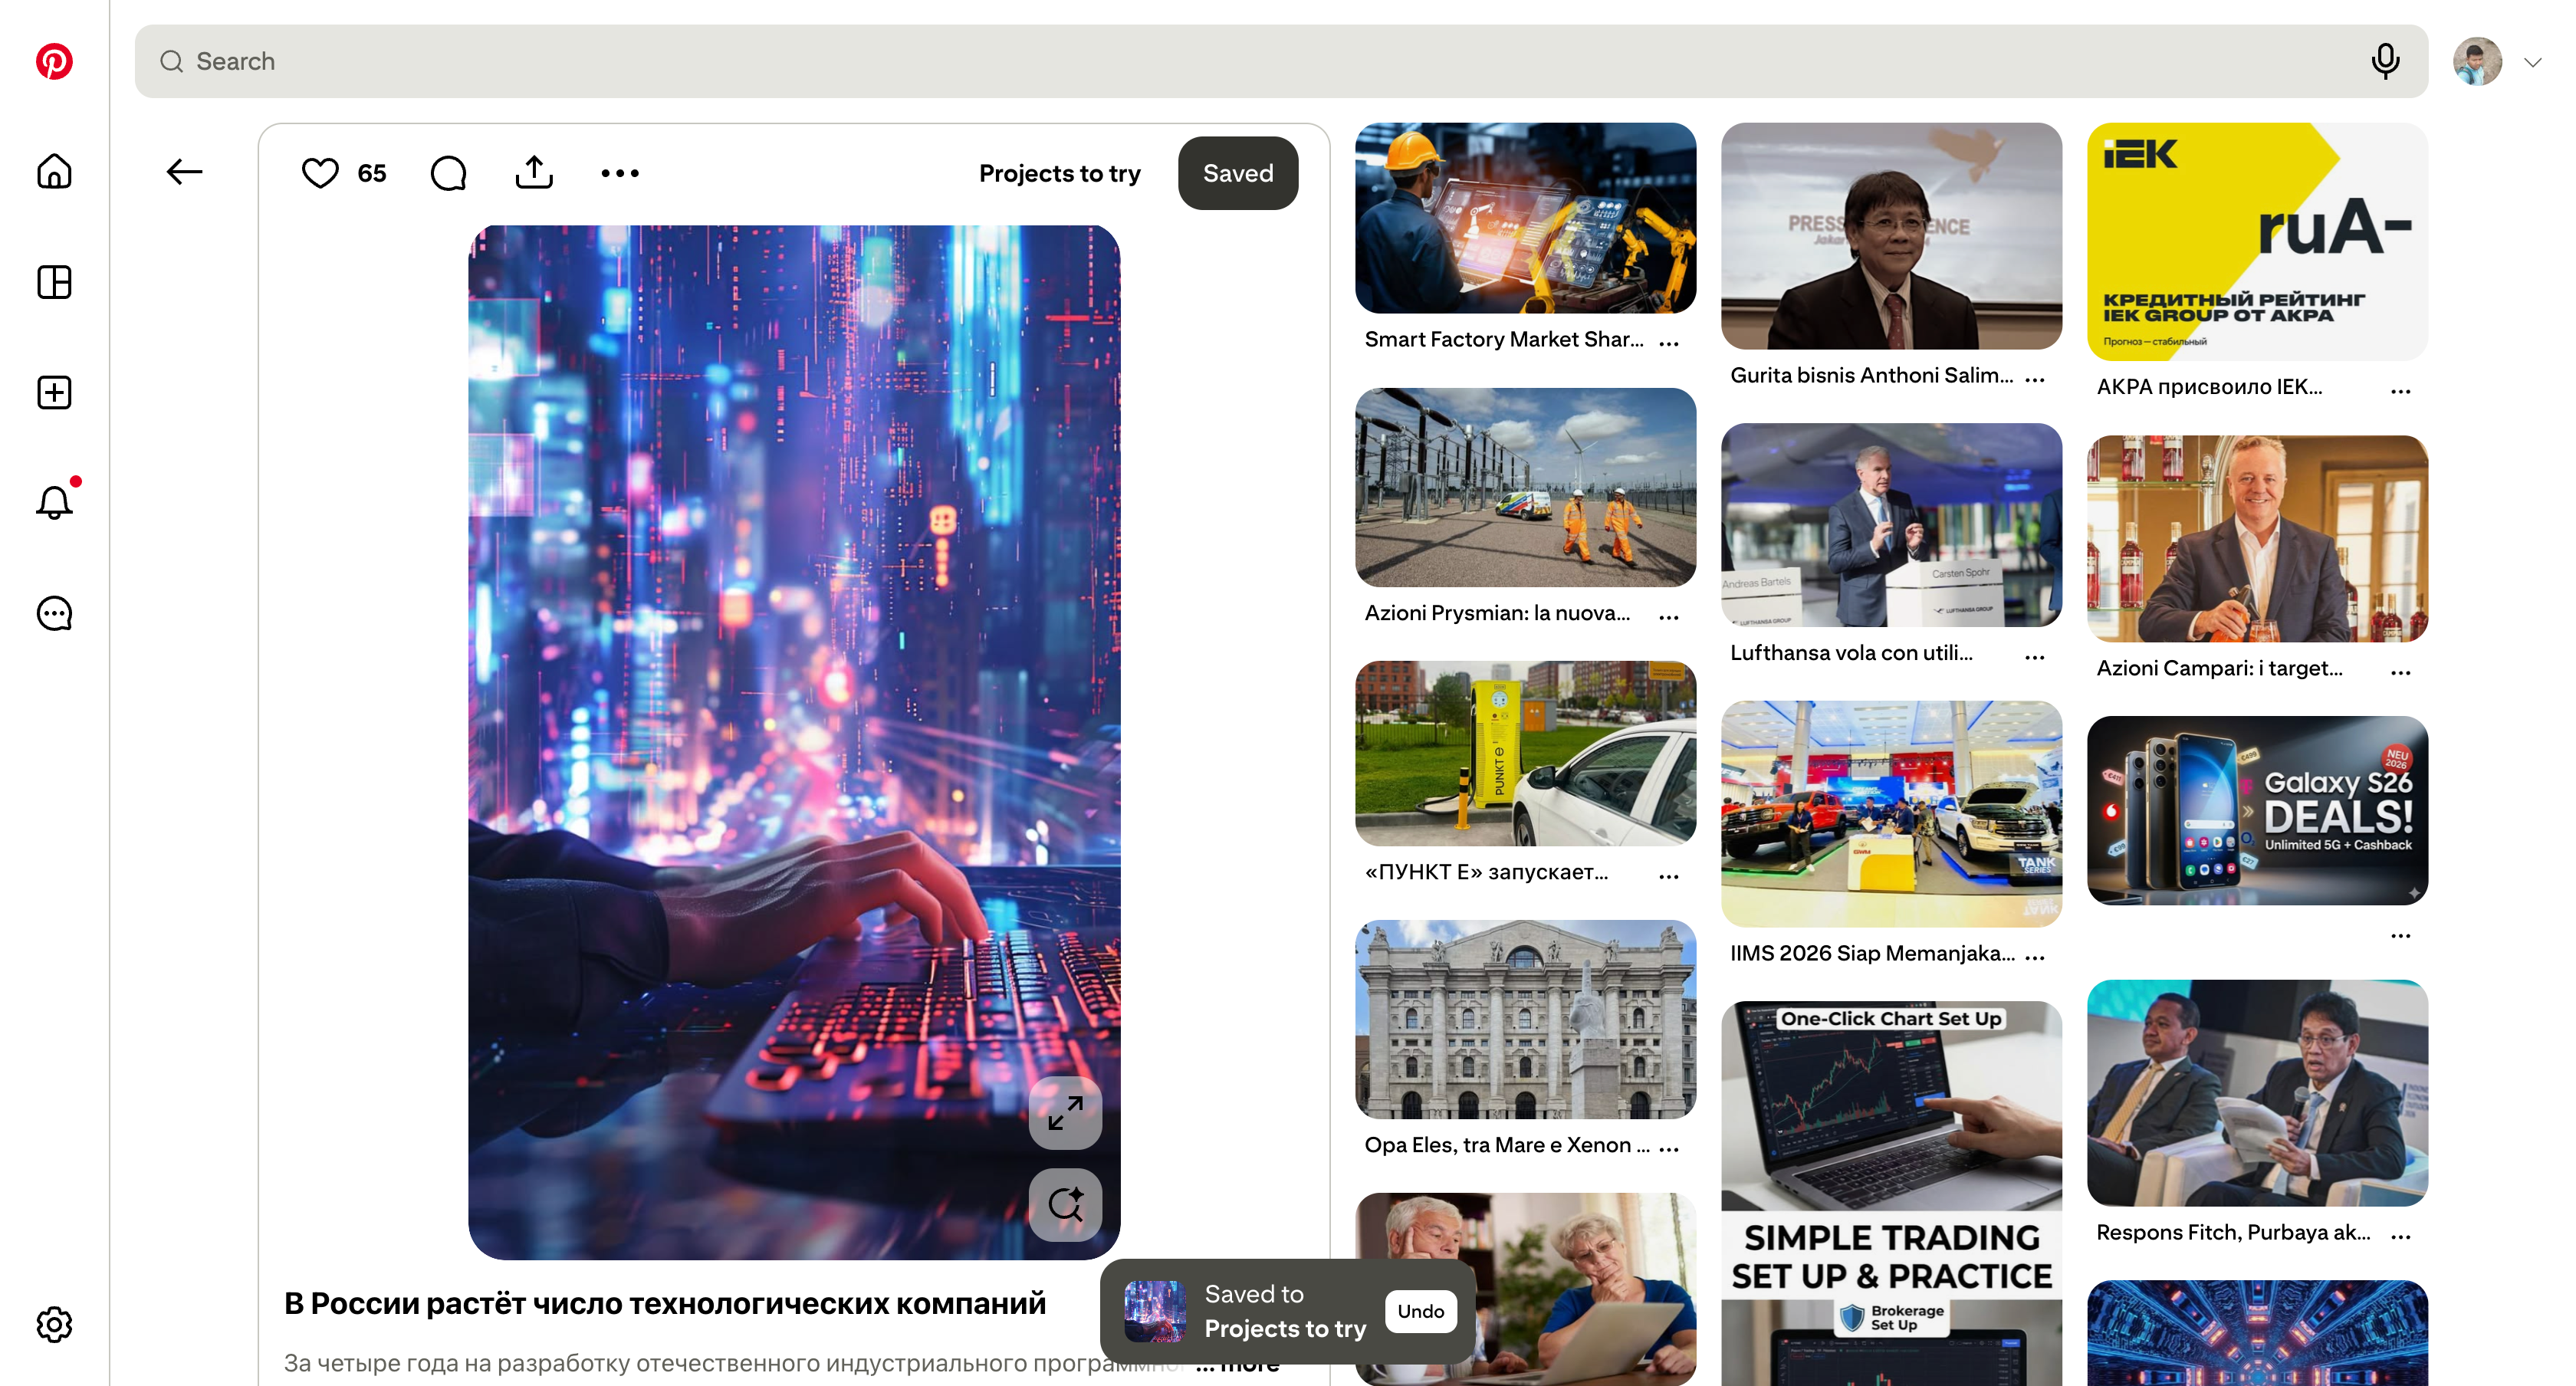Expand the pin image to fullscreen
The height and width of the screenshot is (1386, 2576).
[x=1066, y=1113]
